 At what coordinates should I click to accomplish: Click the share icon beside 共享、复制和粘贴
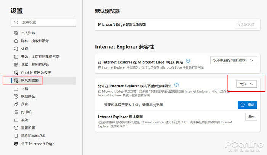(x=16, y=65)
